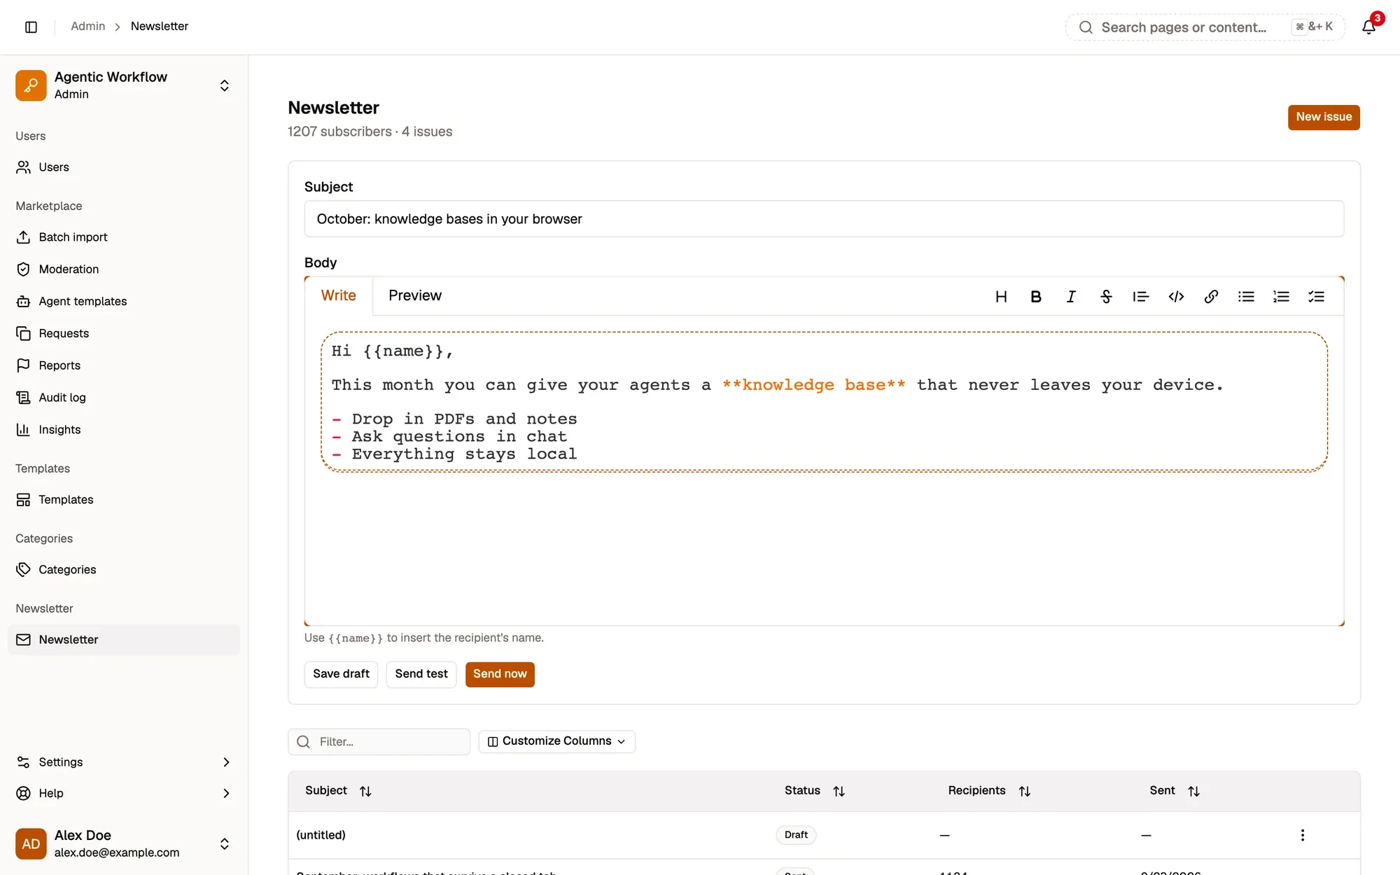
Task: Open Users in the sidebar
Action: [x=124, y=167]
